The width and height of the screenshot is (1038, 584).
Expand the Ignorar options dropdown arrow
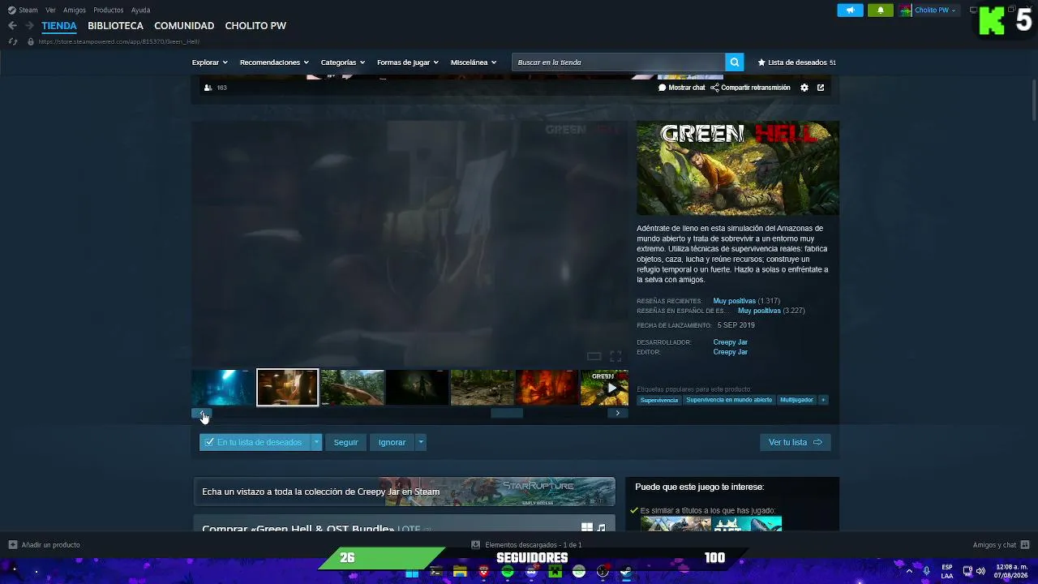420,442
